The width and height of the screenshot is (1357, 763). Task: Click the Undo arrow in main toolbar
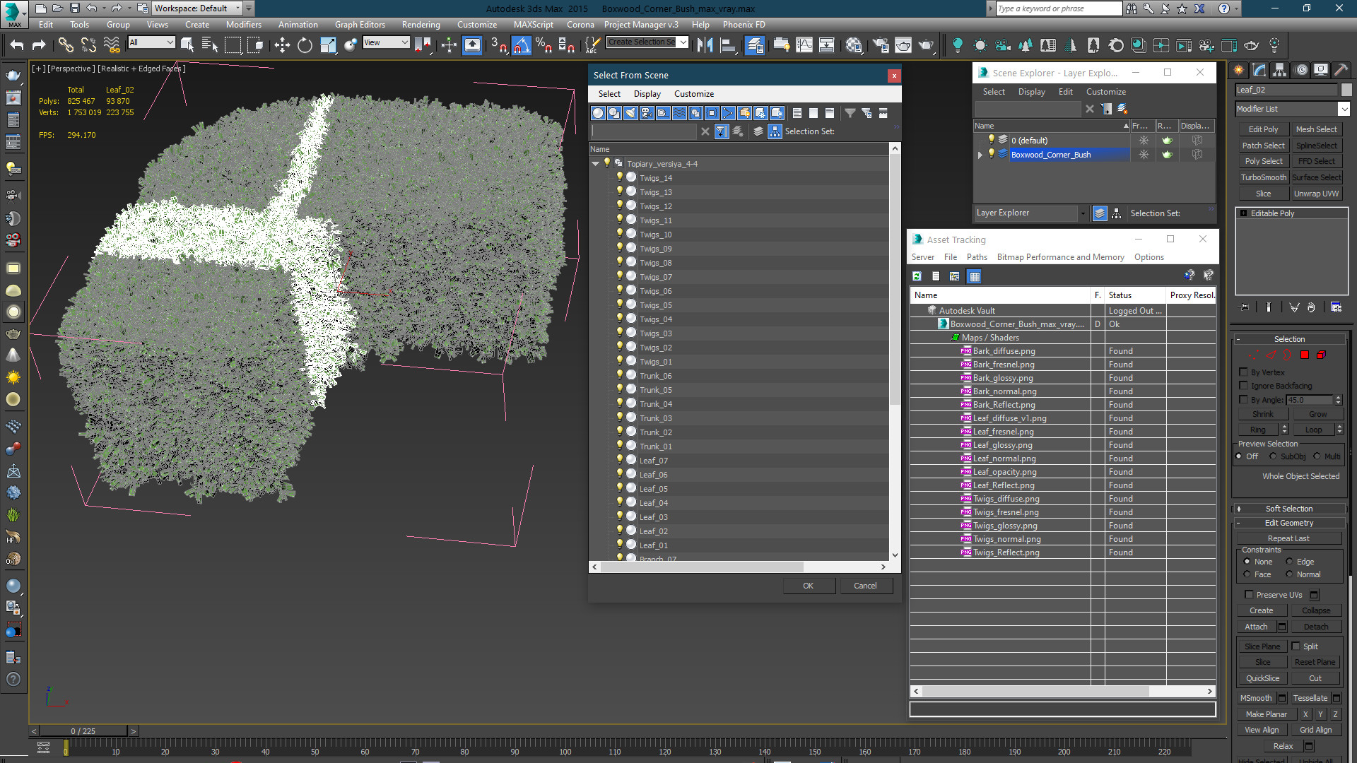click(x=16, y=45)
